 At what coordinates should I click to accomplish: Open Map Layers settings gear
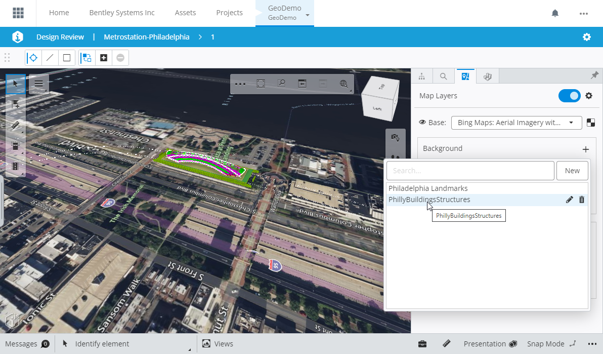pos(589,96)
